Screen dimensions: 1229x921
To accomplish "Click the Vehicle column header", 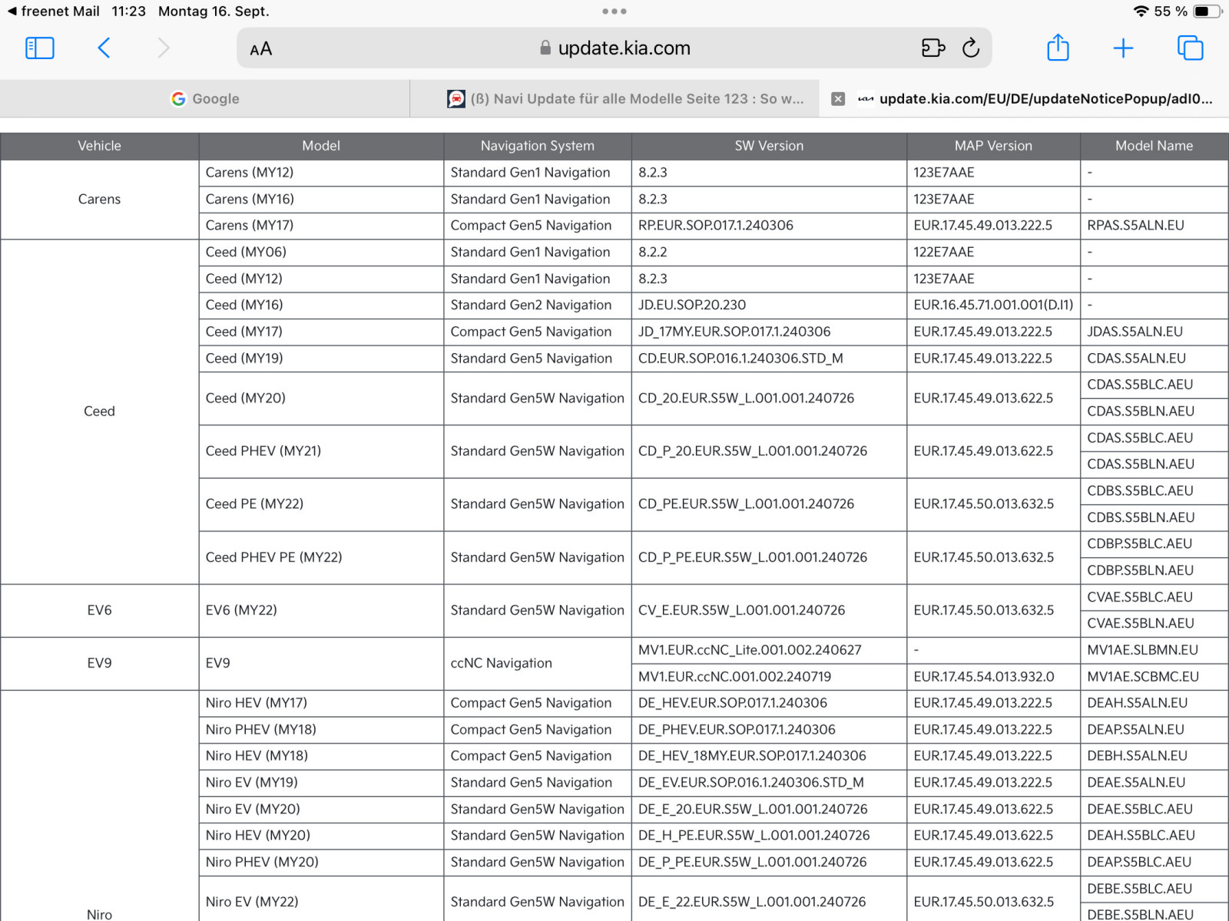I will tap(99, 146).
